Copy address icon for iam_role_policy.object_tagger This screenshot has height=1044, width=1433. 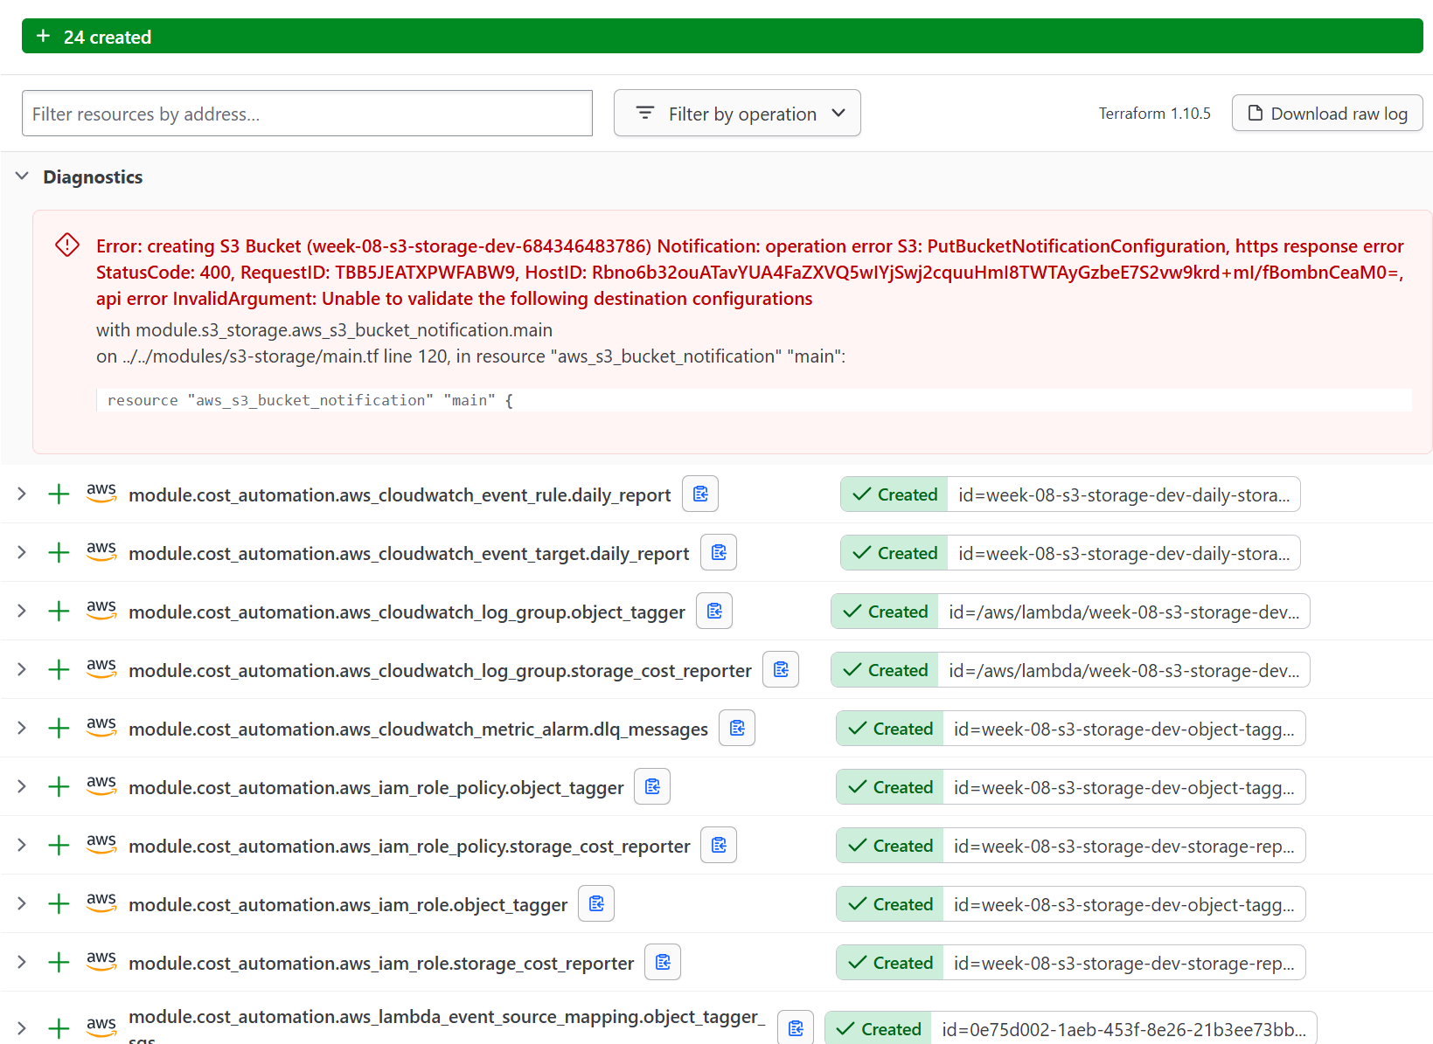click(652, 786)
